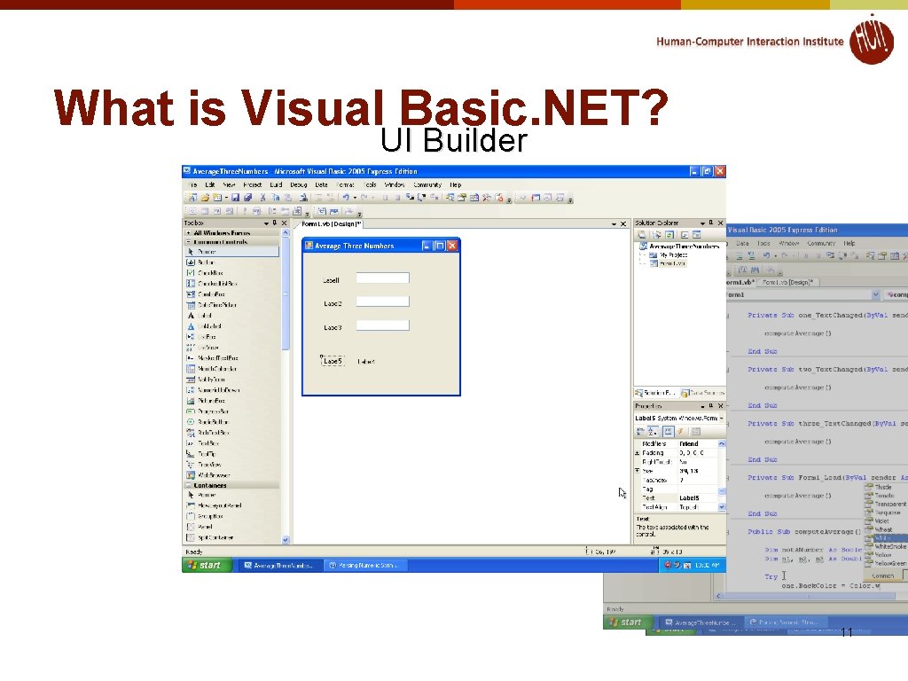The image size is (908, 681).
Task: Close the Toolbox panel
Action: tap(285, 223)
